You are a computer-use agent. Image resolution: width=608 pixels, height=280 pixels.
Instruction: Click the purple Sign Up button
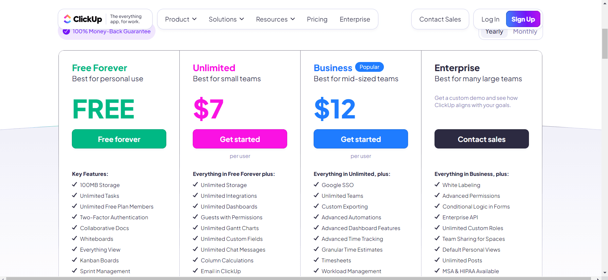pos(523,19)
